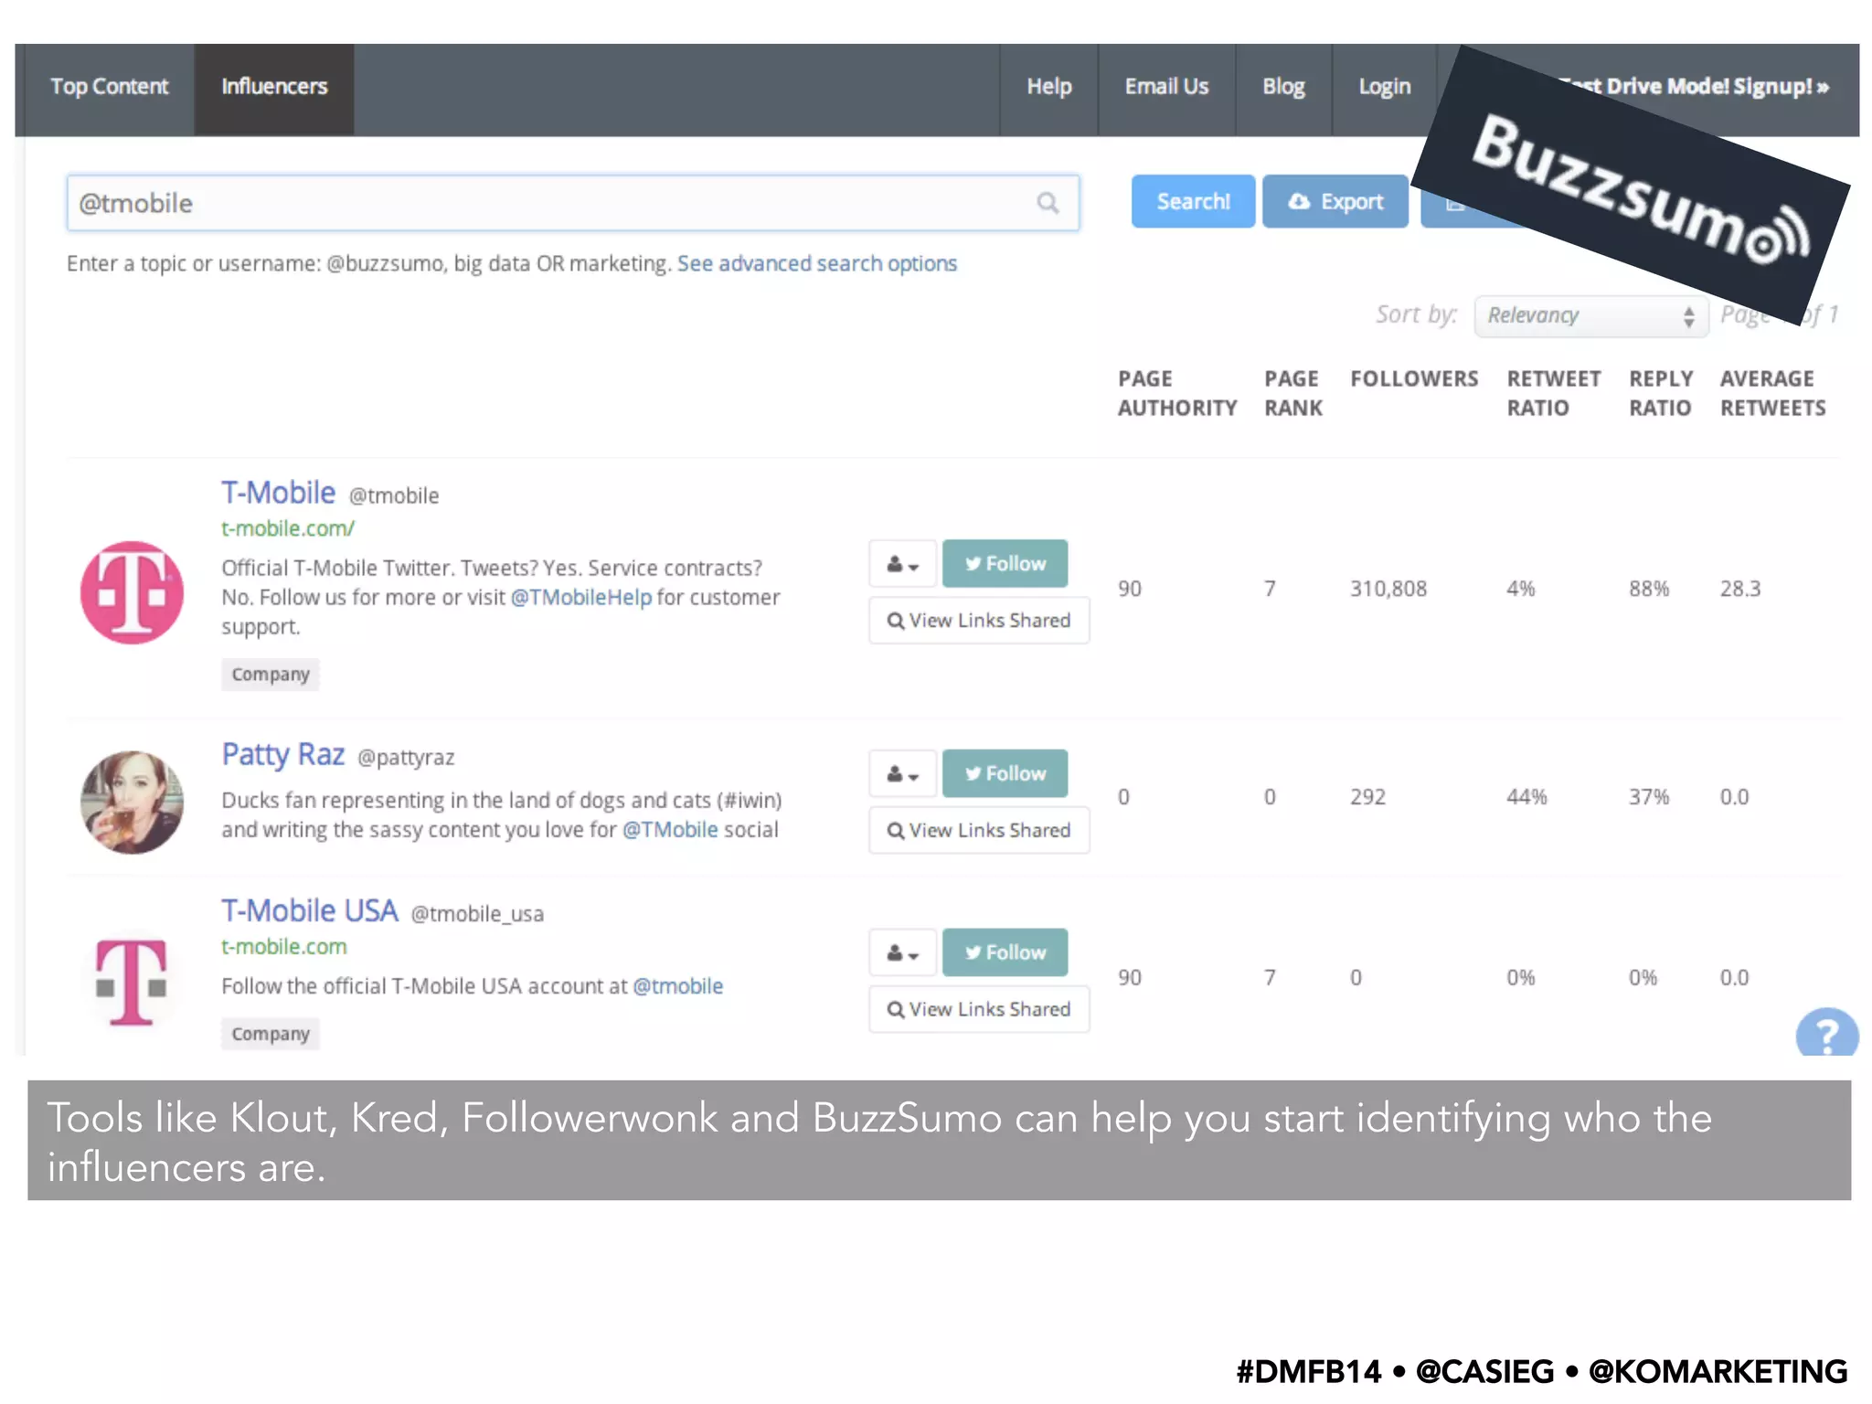Visit the t-mobile.com/ link
This screenshot has width=1872, height=1404.
point(287,528)
